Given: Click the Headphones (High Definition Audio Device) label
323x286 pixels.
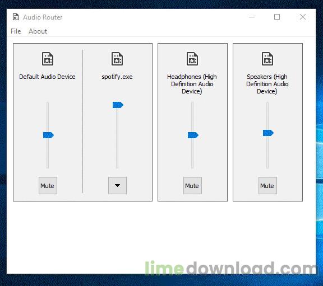Looking at the screenshot, I should click(192, 84).
